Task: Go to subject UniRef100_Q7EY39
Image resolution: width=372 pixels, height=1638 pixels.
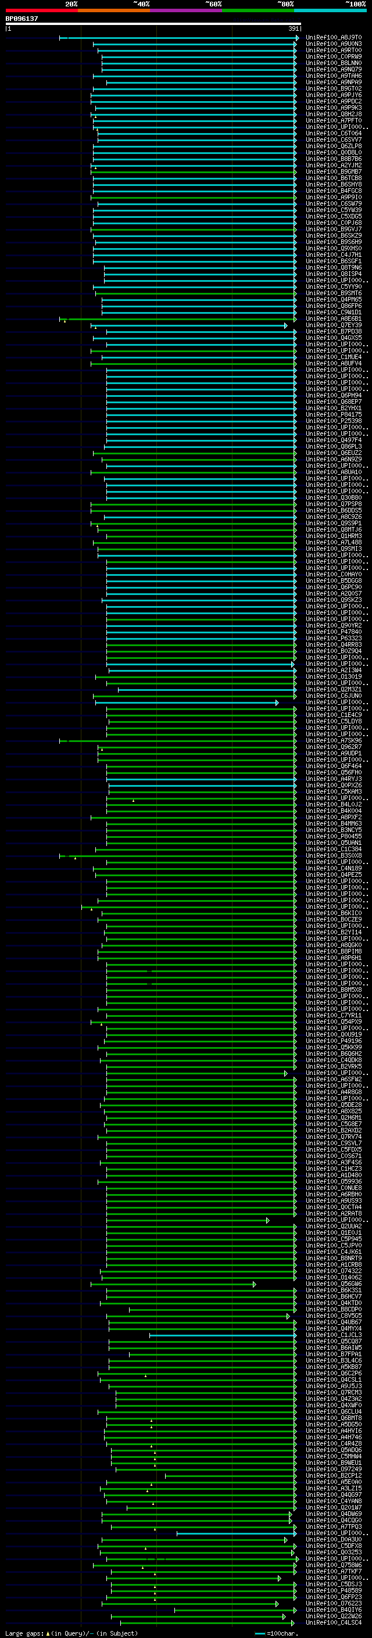Action: (x=333, y=325)
